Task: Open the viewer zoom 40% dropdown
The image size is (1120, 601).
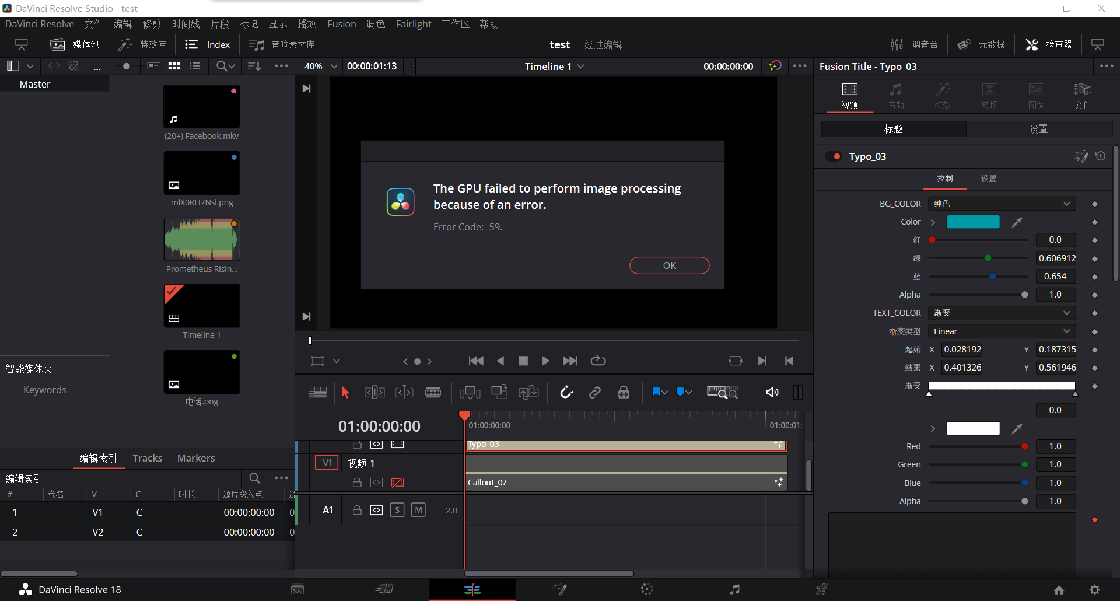Action: pos(321,67)
